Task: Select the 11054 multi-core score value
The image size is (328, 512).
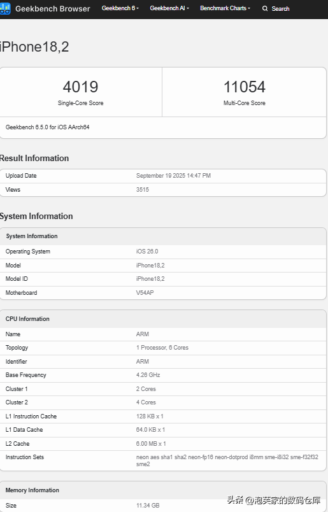Action: [x=245, y=87]
